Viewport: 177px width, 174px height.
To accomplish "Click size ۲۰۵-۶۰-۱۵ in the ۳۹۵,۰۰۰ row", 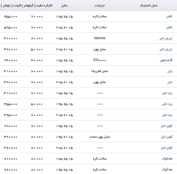I will 65,115.
